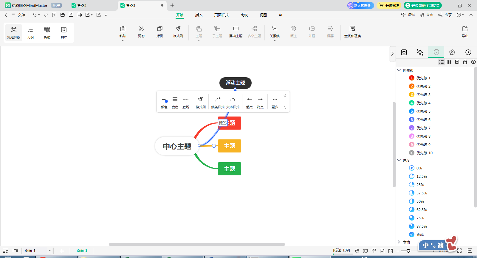Open the AI sparkle panel icon
The height and width of the screenshot is (258, 477).
pyautogui.click(x=420, y=52)
